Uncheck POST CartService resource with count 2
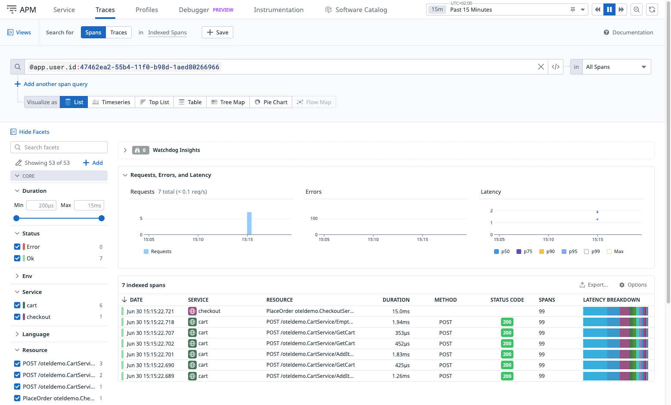This screenshot has width=671, height=405. click(17, 375)
